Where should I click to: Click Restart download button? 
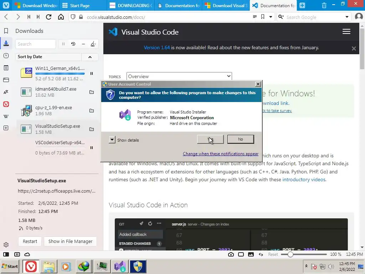point(30,242)
